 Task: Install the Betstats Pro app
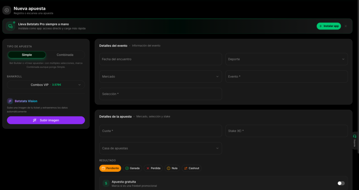[x=328, y=26]
